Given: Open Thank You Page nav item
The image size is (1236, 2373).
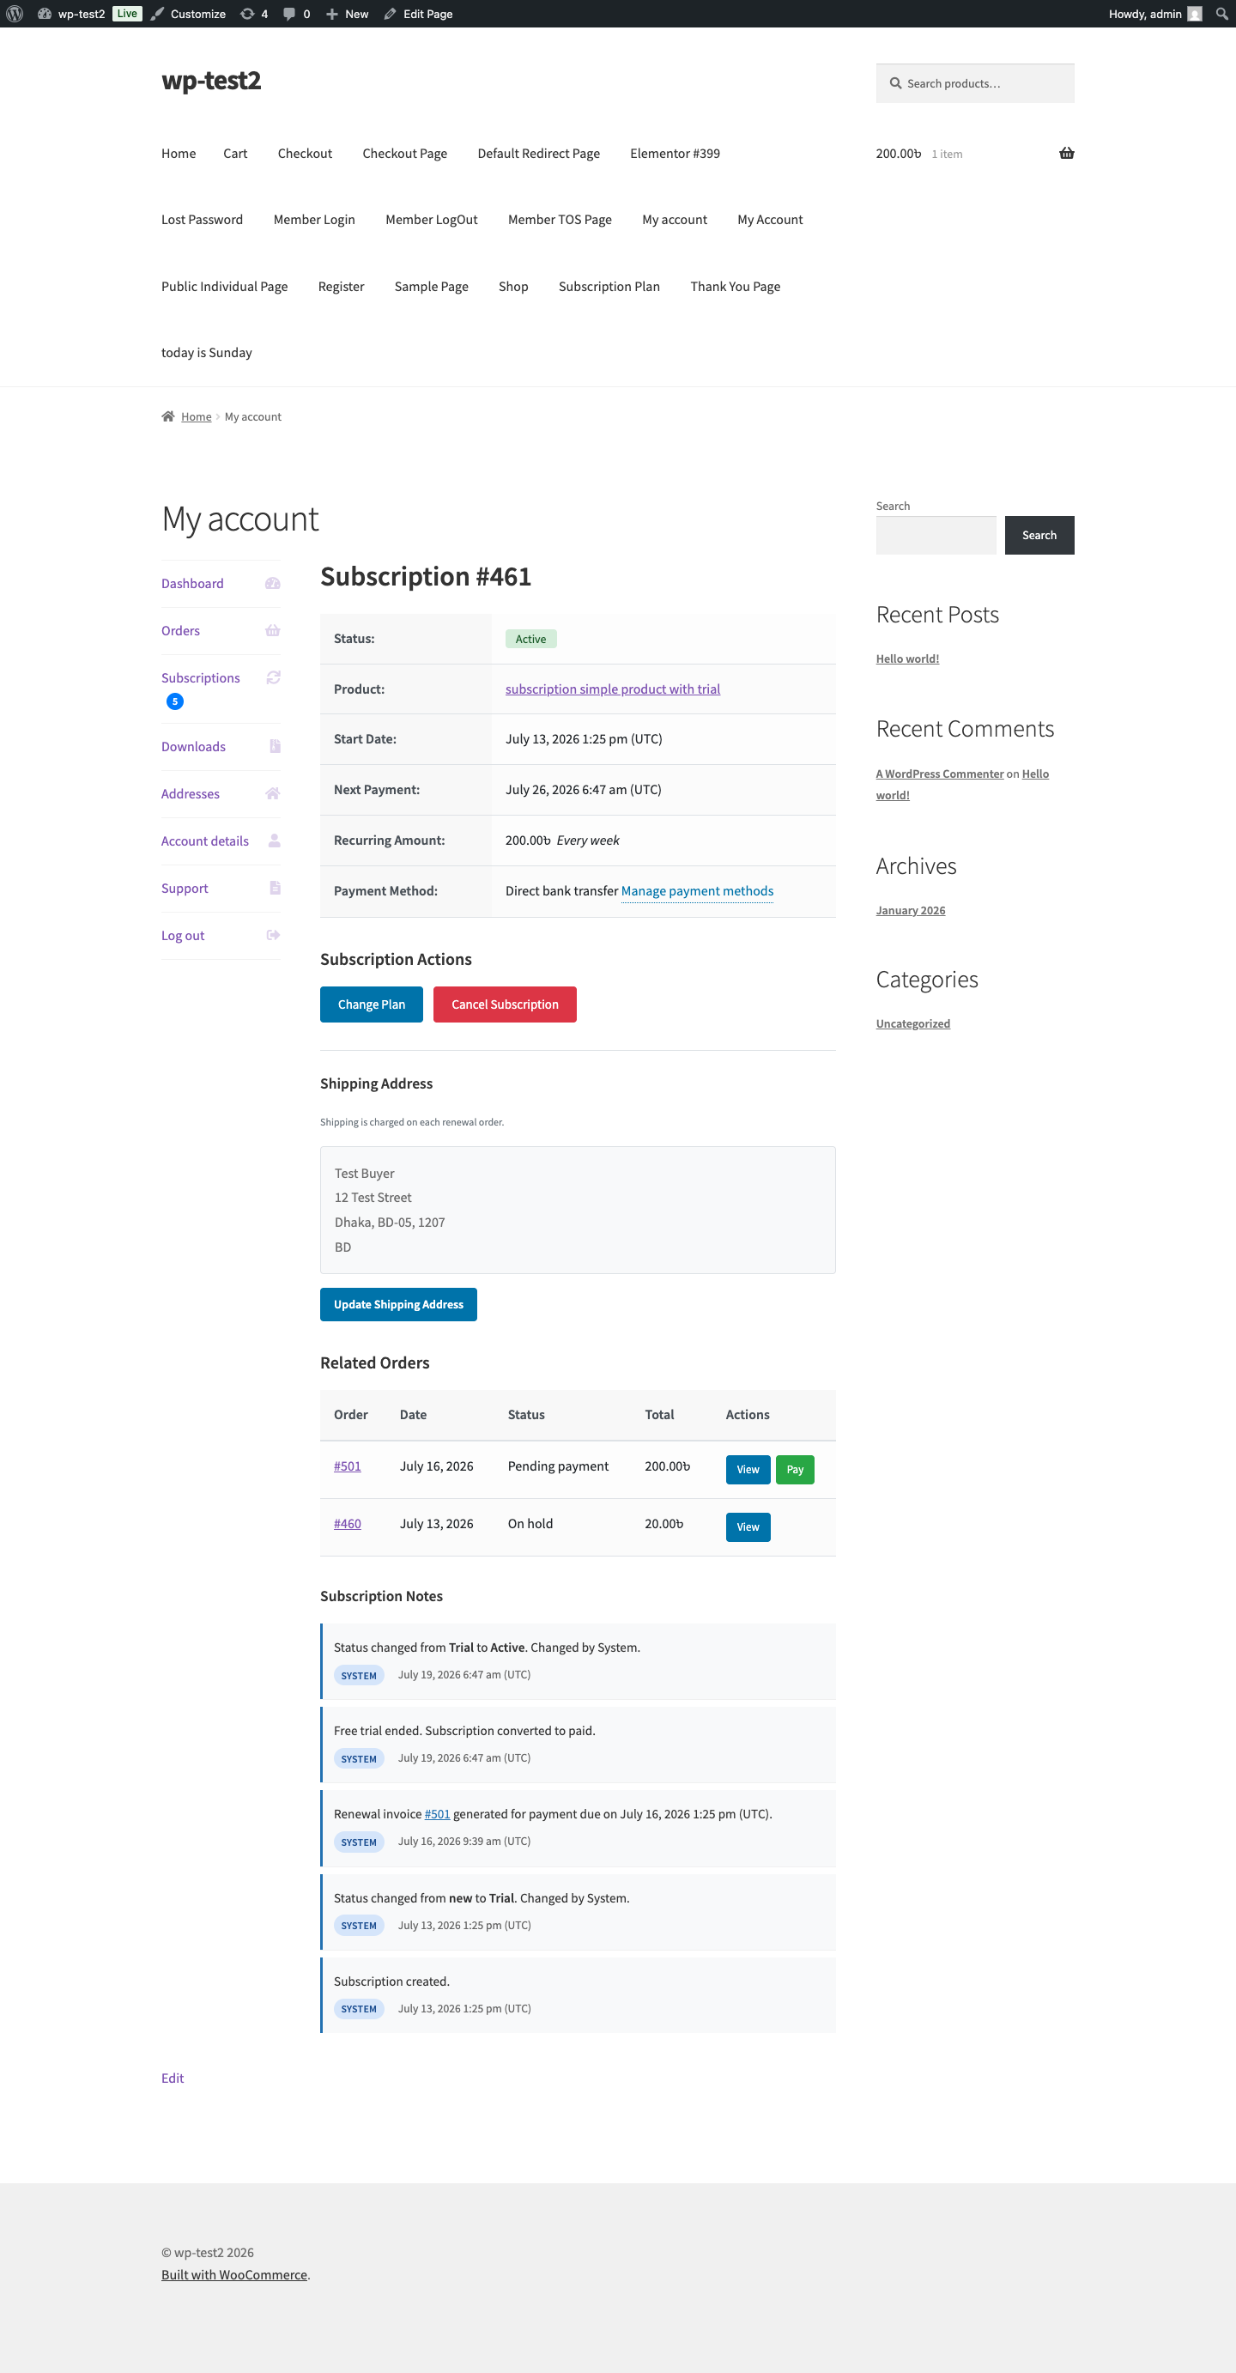Looking at the screenshot, I should [x=735, y=287].
